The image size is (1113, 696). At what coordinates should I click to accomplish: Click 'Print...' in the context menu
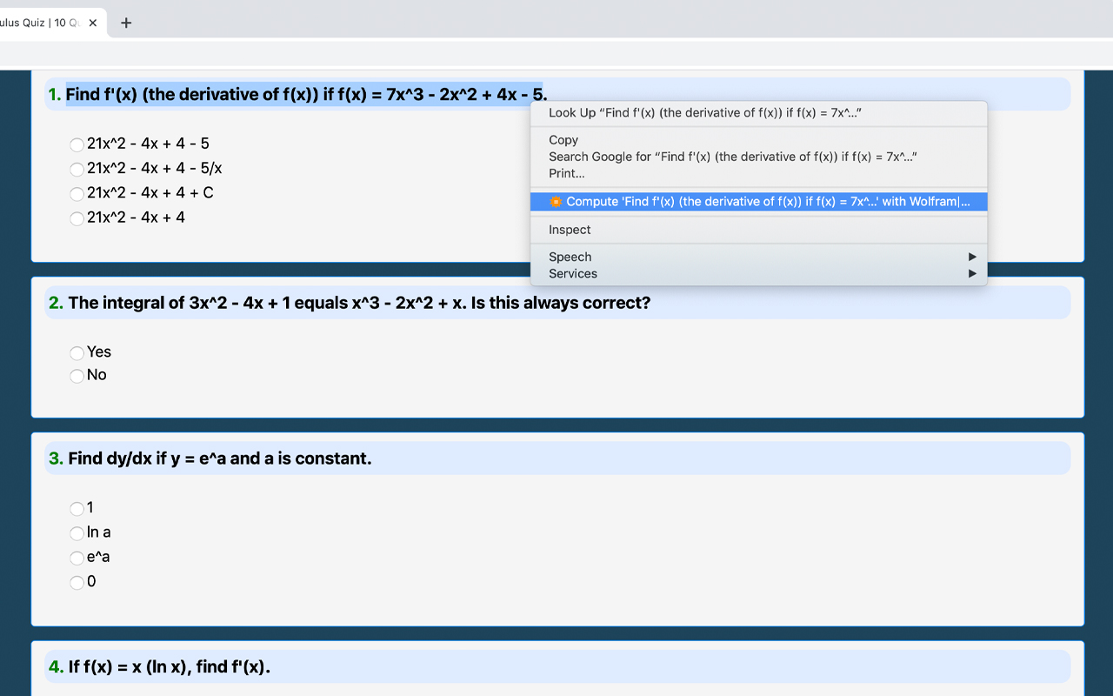[x=566, y=173]
